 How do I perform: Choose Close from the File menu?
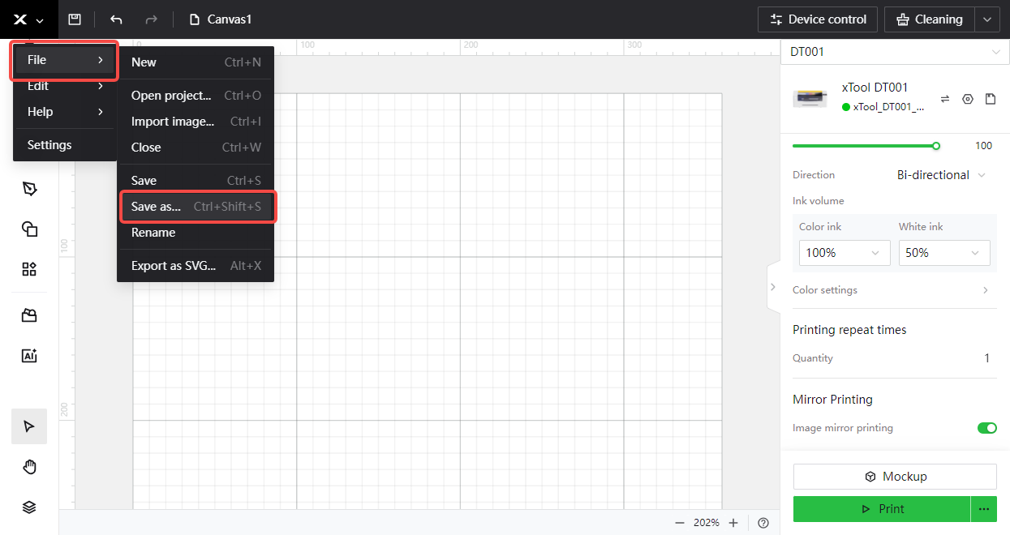[x=196, y=148]
